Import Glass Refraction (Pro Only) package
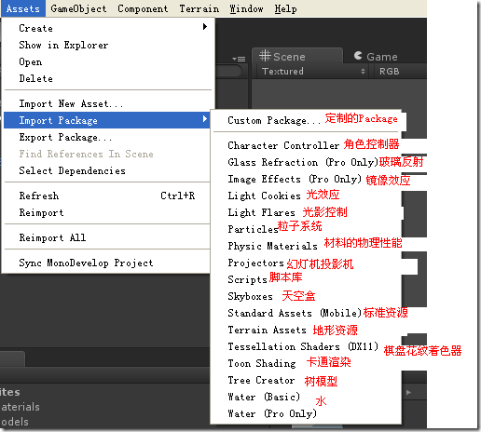Screen dimensions: 481x432 pos(306,162)
